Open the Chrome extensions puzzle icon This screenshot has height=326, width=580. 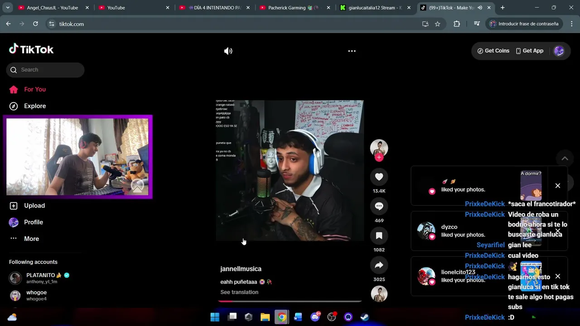pos(457,24)
